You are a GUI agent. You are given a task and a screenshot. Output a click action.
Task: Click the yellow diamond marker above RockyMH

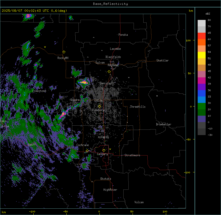[64, 52]
